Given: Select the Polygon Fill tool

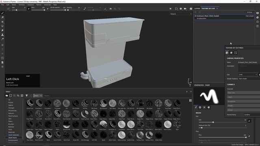Looking at the screenshot, I should pos(2,26).
